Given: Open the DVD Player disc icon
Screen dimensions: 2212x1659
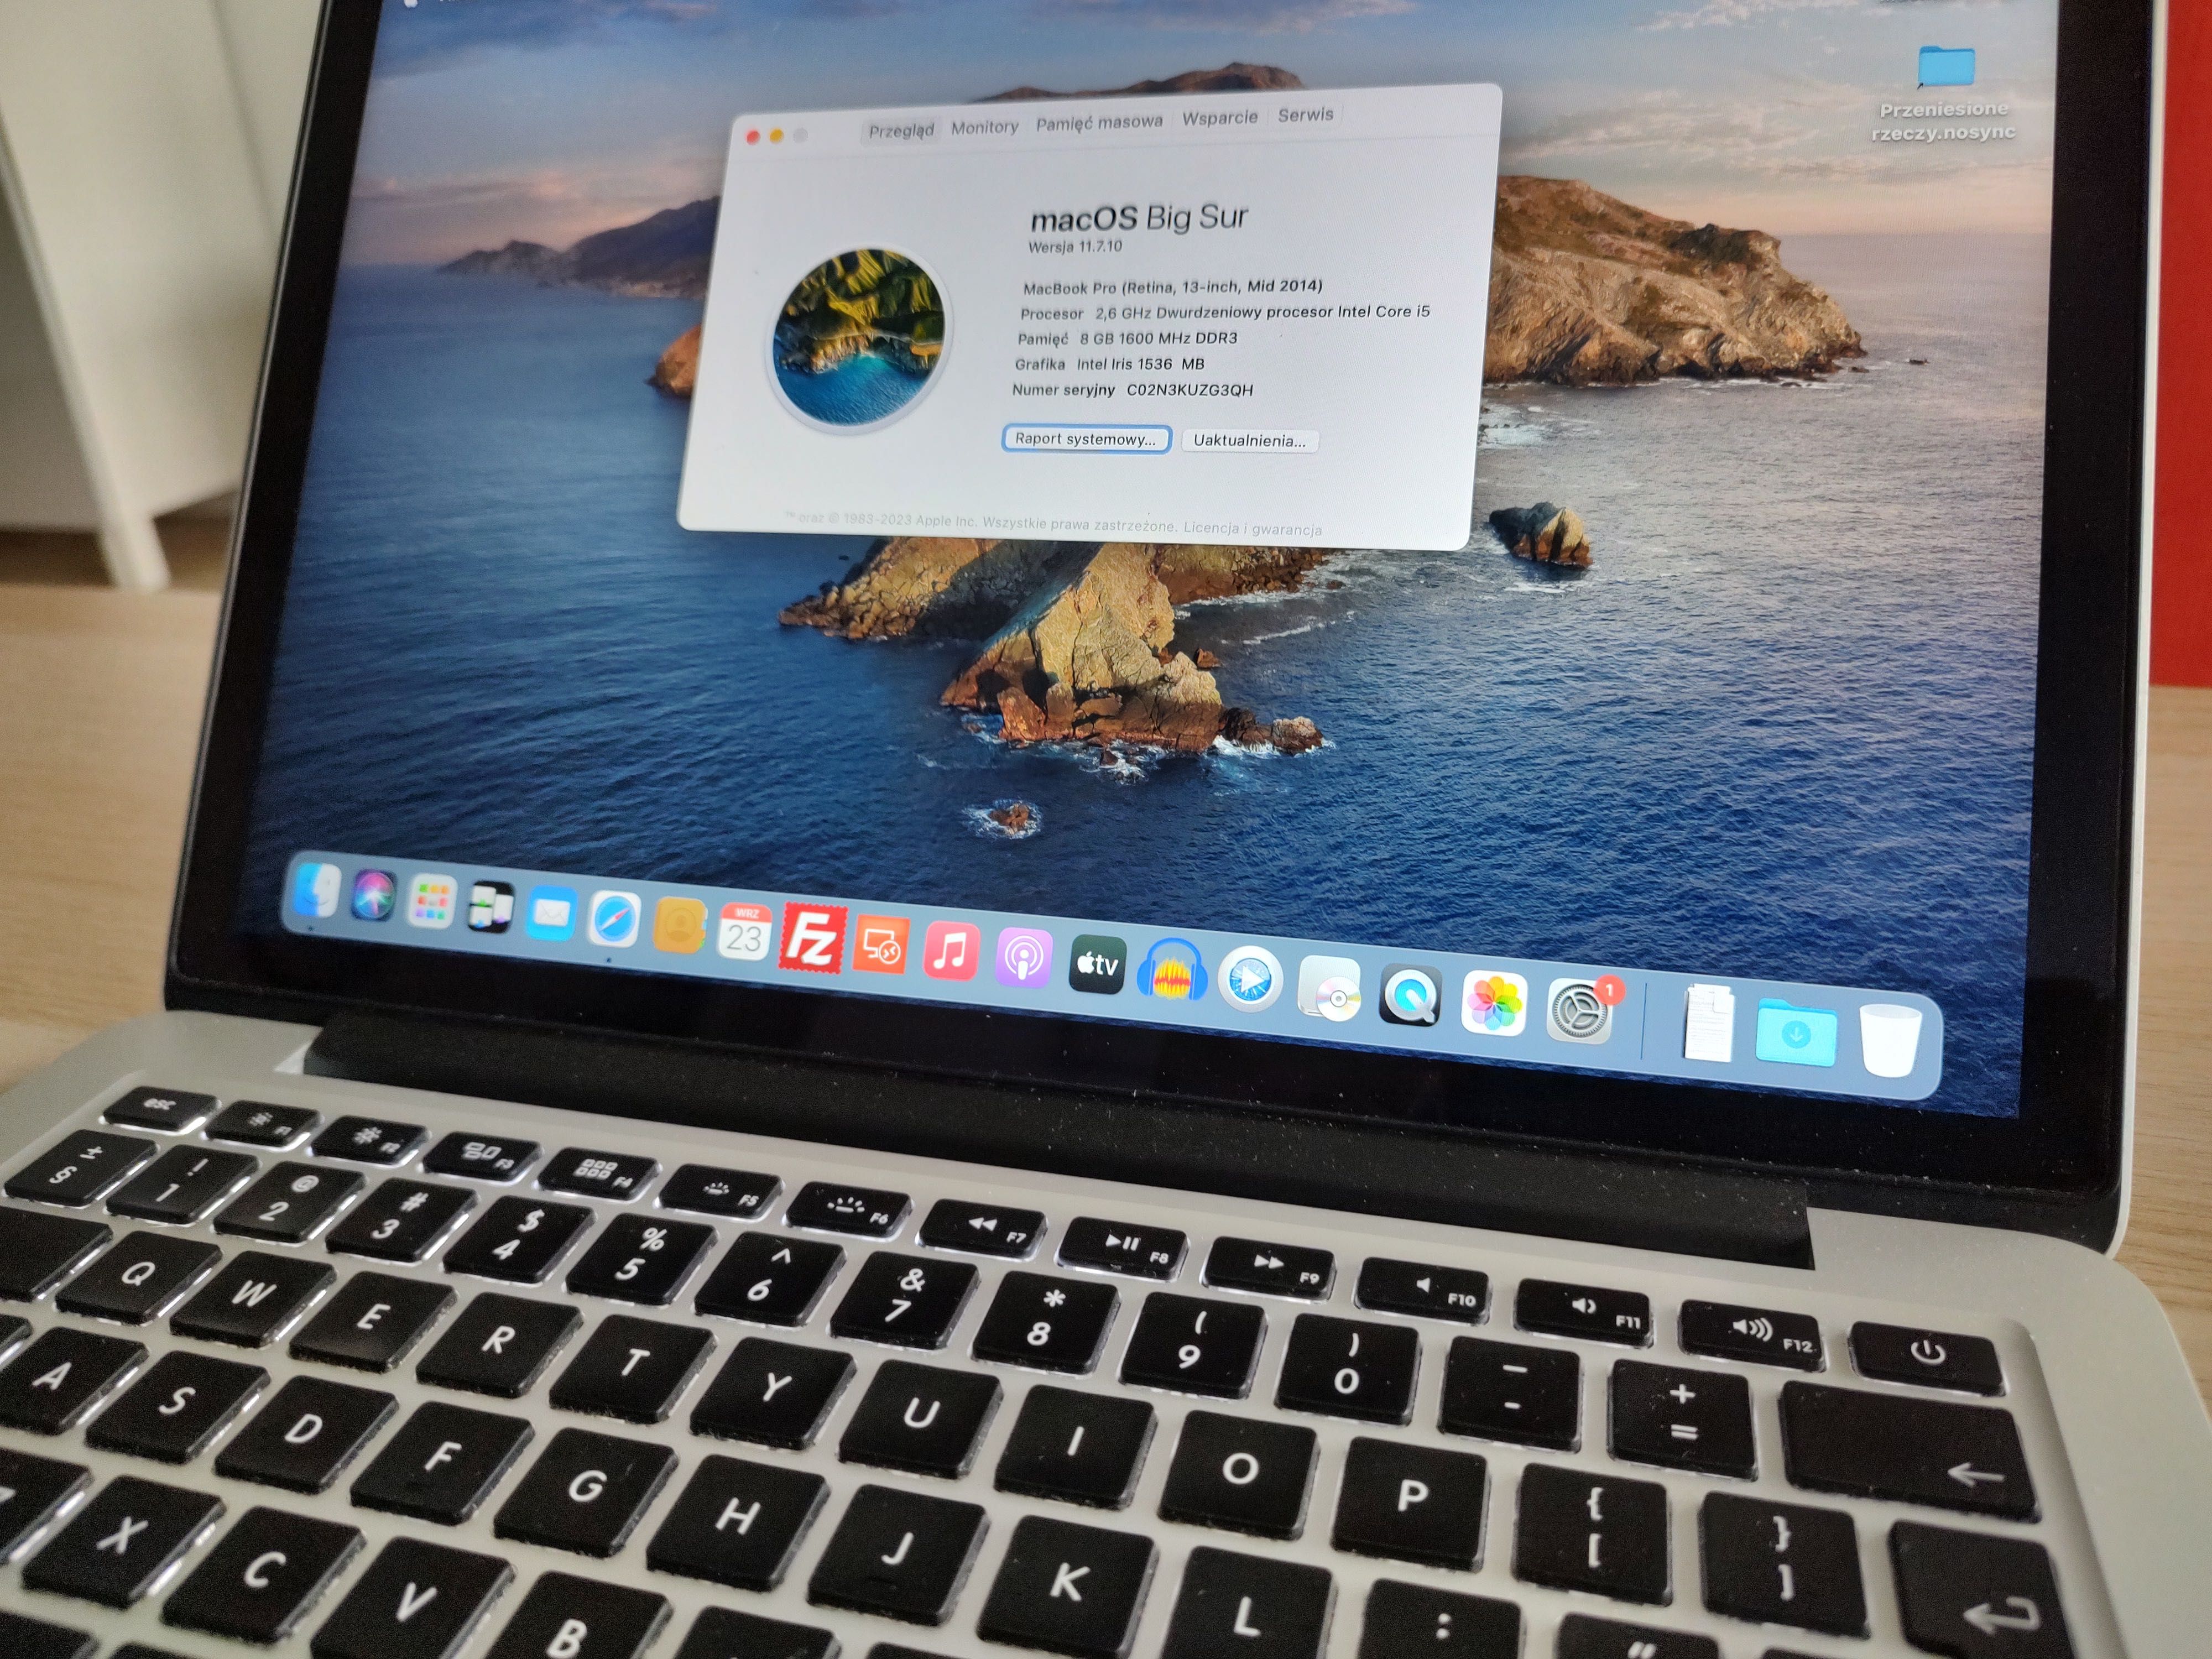Looking at the screenshot, I should (x=1330, y=989).
